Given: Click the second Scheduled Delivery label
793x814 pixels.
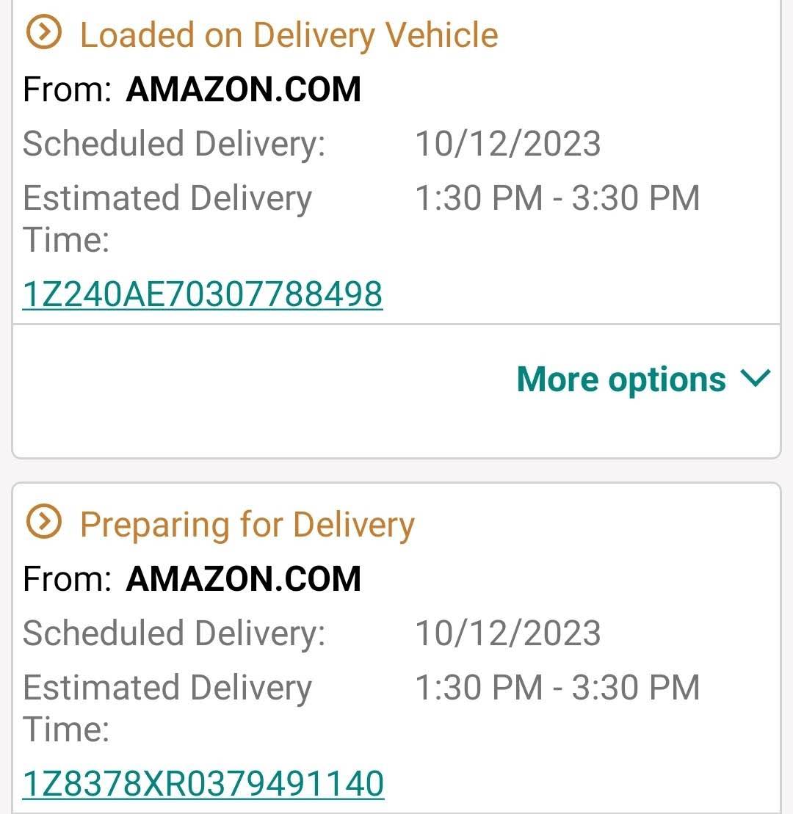Looking at the screenshot, I should coord(174,634).
